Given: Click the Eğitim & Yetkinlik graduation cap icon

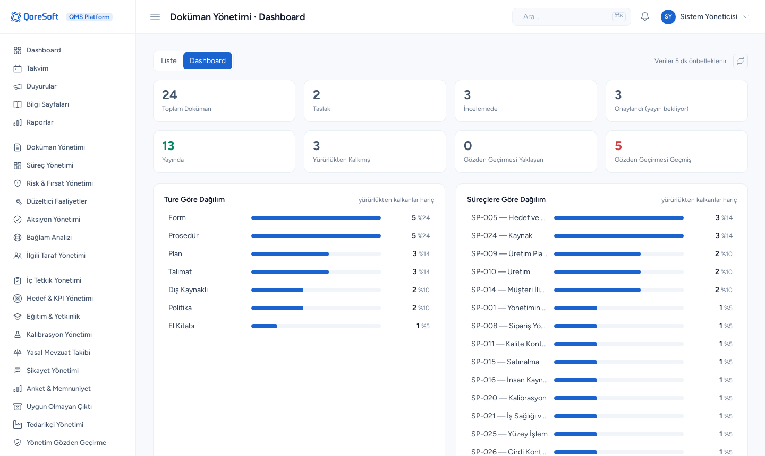Looking at the screenshot, I should pos(18,317).
